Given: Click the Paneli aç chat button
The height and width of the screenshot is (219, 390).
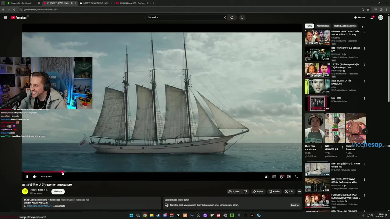Looking at the screenshot, I should (x=295, y=205).
